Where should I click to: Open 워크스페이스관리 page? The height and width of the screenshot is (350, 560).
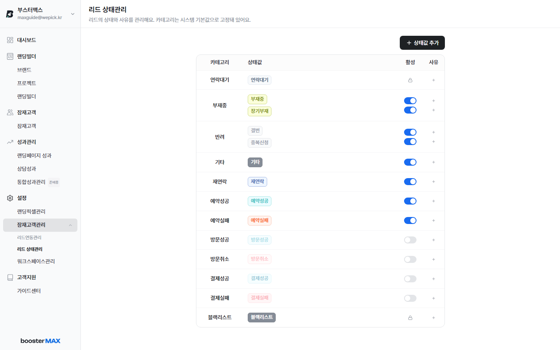(x=36, y=261)
